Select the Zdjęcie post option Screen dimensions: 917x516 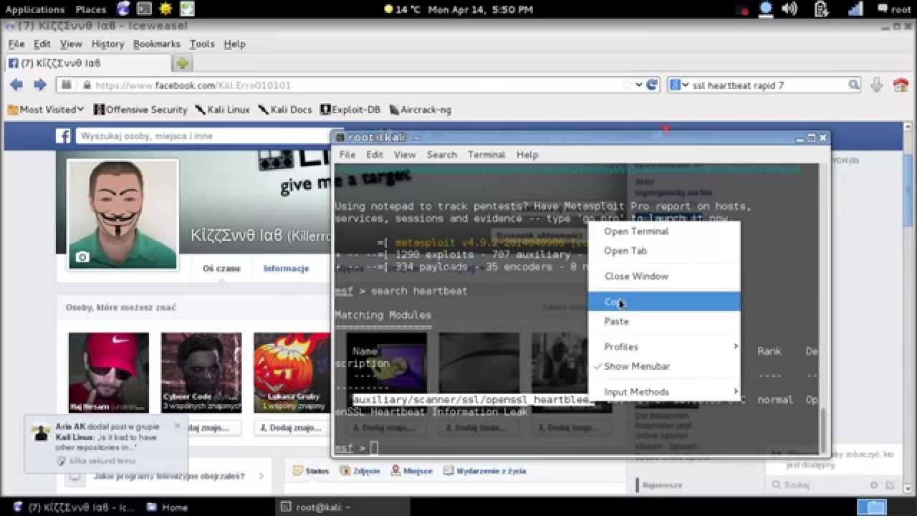point(360,471)
